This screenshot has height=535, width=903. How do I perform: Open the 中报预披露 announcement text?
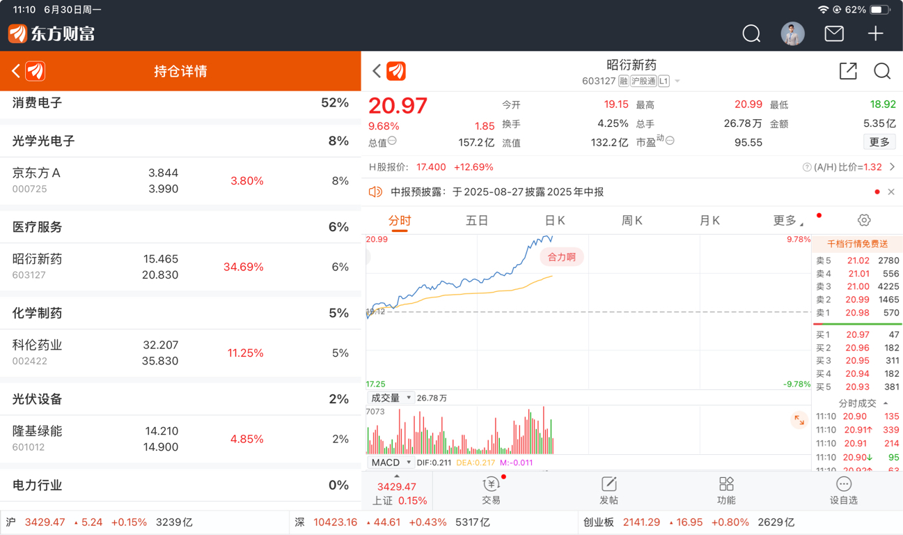pos(497,192)
